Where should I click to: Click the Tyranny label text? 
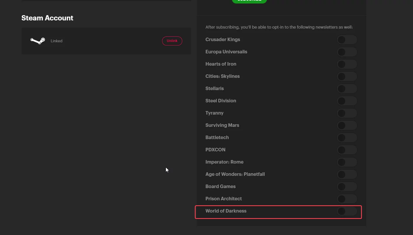point(214,113)
